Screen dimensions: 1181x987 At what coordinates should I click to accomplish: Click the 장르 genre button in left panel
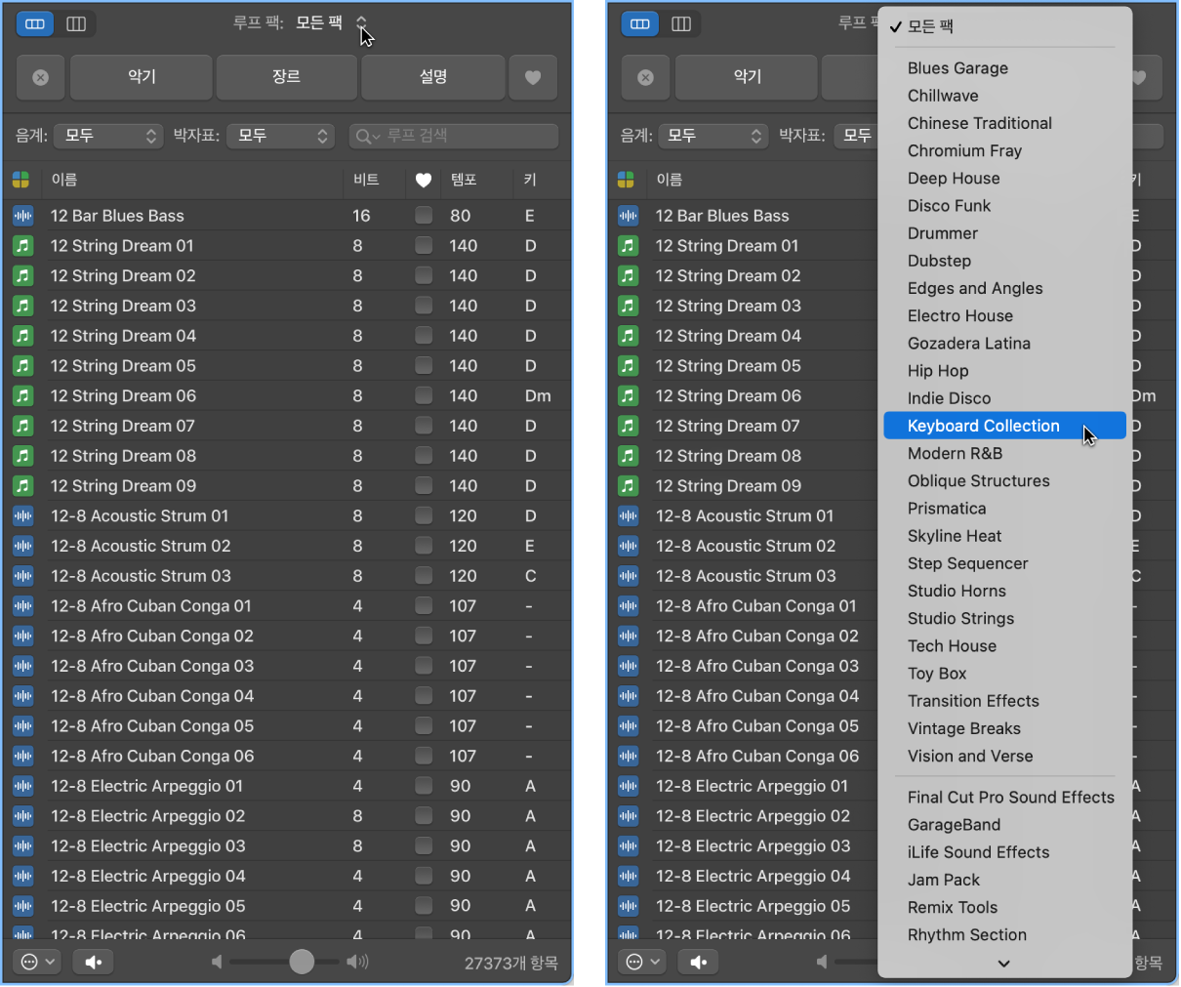(286, 77)
